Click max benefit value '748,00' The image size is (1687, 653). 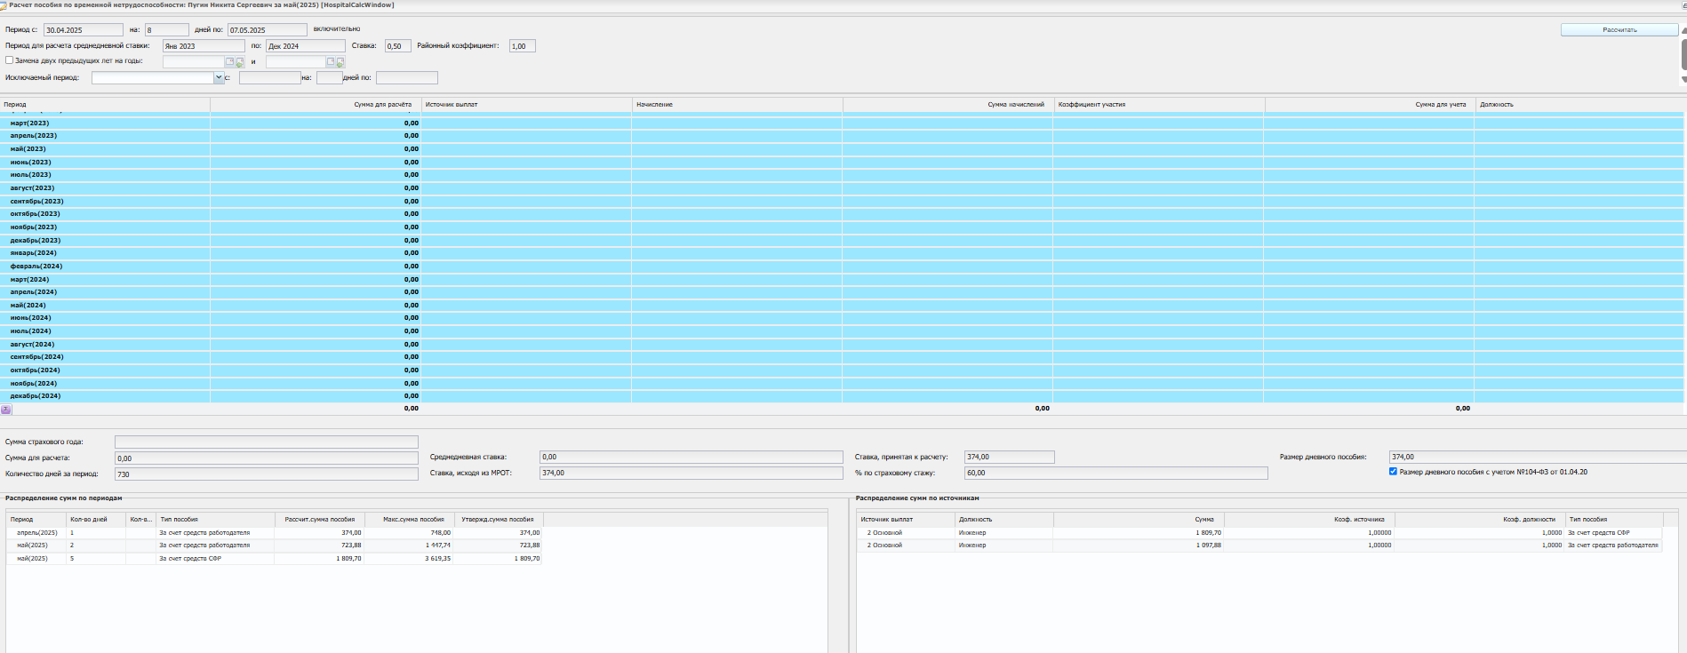[x=440, y=533]
